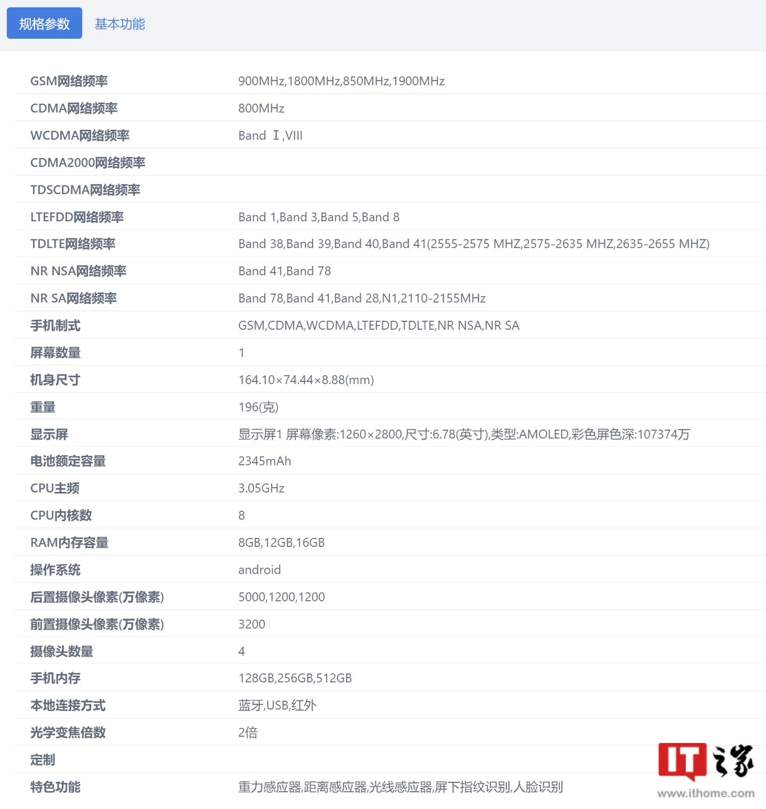The image size is (766, 809).
Task: Click the 8GB,12GB,16GB value
Action: point(281,542)
